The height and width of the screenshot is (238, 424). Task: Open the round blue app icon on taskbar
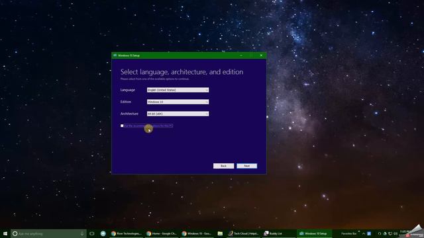pyautogui.click(x=103, y=233)
